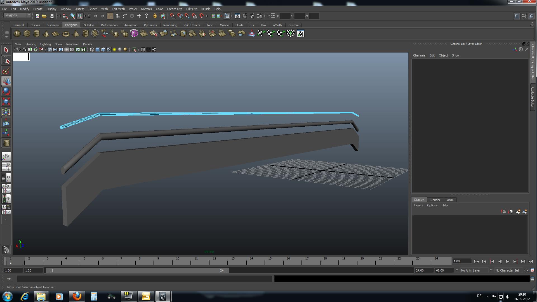Create a polygon cylinder from shelf
Viewport: 537px width, 302px height.
(x=37, y=34)
